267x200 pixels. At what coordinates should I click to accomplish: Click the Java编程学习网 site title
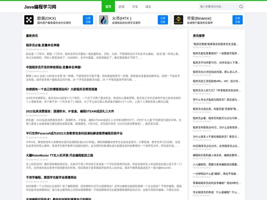[x=40, y=7]
